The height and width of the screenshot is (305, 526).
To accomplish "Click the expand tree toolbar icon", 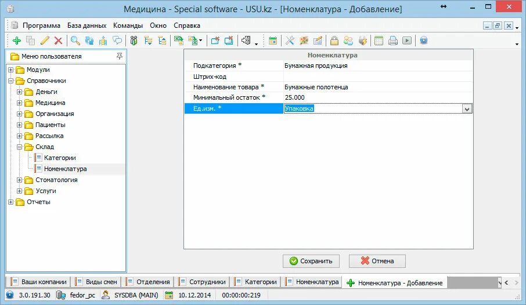I will tap(148, 41).
